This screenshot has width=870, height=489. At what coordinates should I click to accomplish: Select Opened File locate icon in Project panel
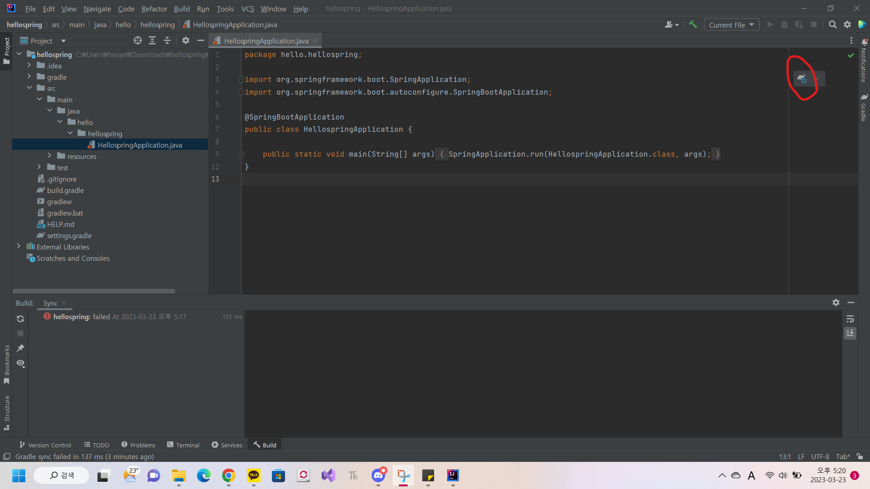point(138,41)
